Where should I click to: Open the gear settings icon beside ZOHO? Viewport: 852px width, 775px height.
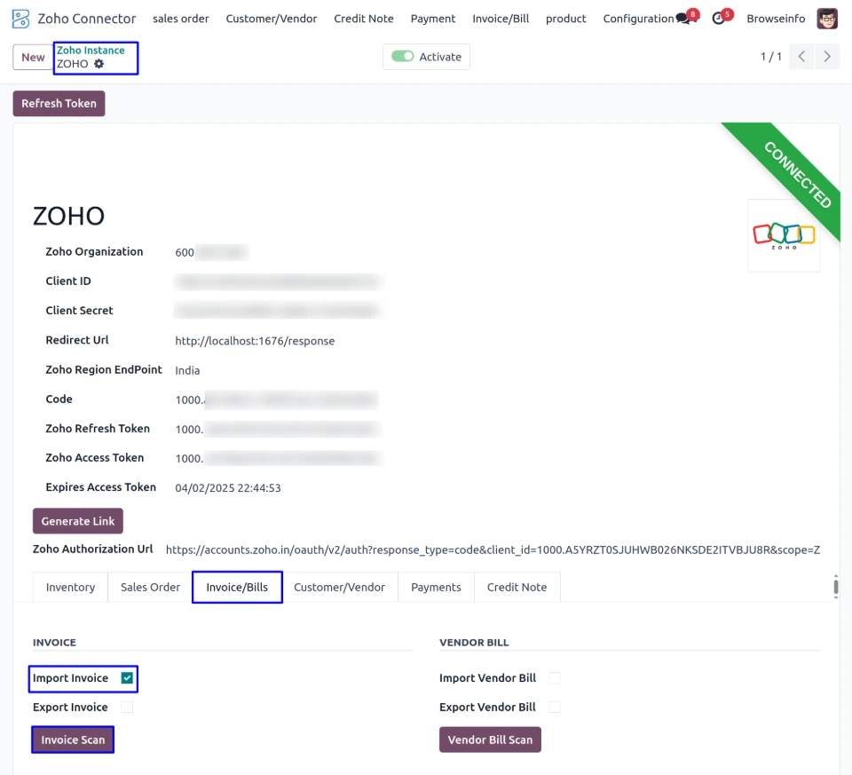pyautogui.click(x=99, y=64)
